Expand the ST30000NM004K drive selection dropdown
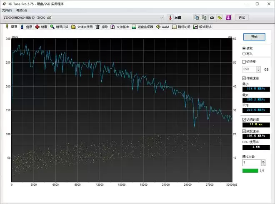 (162, 17)
